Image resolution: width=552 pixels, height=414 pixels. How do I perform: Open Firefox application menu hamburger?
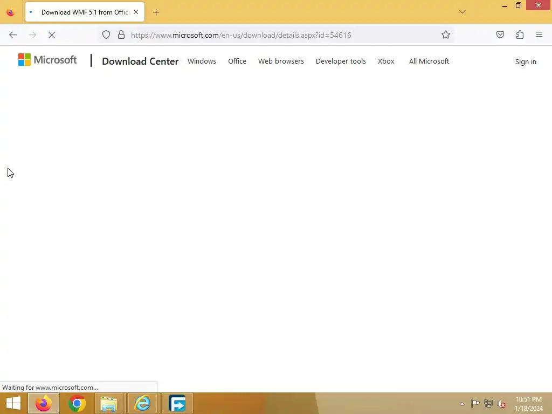pos(539,35)
